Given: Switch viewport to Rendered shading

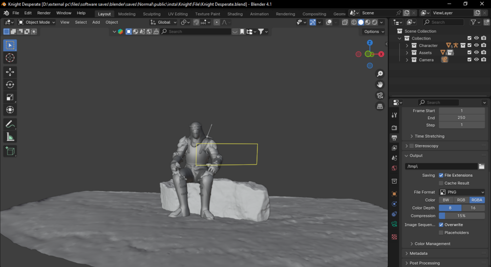Looking at the screenshot, I should click(375, 22).
